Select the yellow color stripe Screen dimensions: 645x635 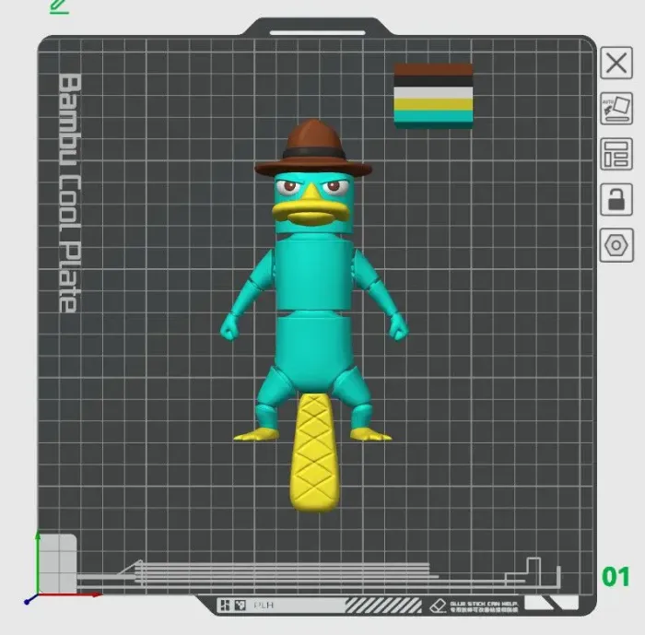tap(434, 104)
